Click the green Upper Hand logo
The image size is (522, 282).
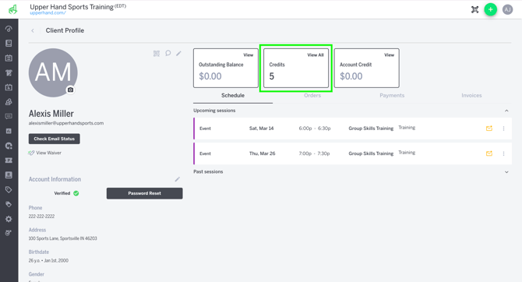pyautogui.click(x=12, y=9)
